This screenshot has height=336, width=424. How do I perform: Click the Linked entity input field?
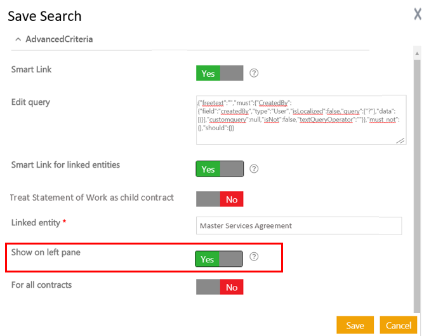(x=299, y=225)
